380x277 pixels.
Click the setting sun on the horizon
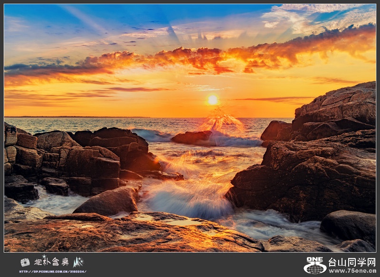pos(213,100)
